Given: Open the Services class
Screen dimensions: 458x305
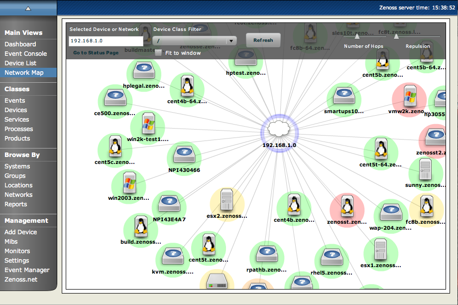Looking at the screenshot, I should (x=16, y=119).
